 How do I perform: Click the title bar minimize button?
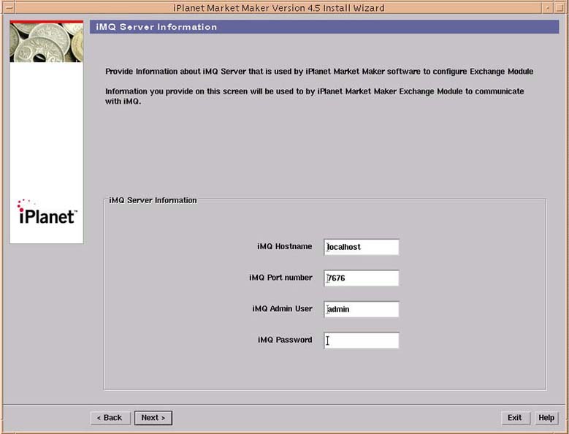pos(548,7)
